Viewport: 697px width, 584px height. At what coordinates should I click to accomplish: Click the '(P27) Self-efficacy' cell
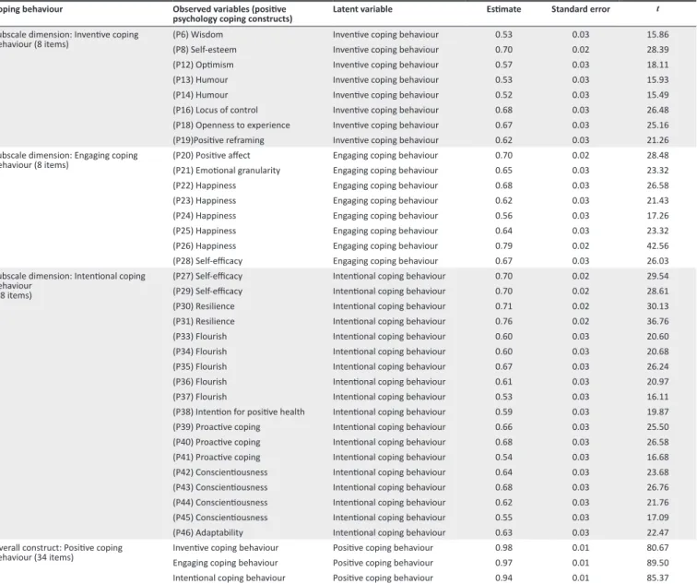click(207, 276)
